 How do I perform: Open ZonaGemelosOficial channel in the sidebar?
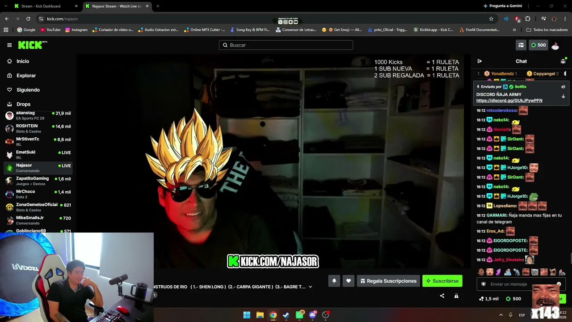pos(38,207)
